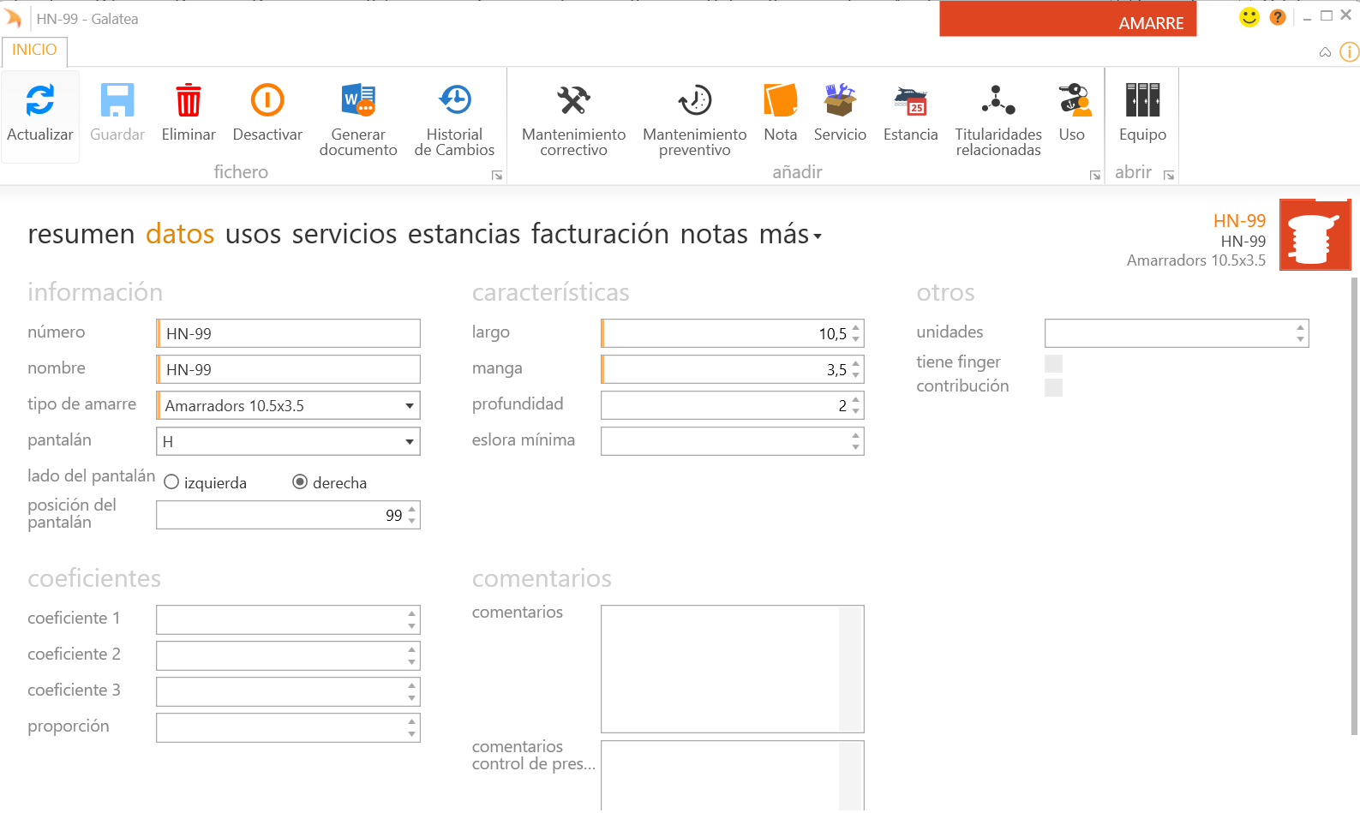Click the INICIO ribbon tab
Screen dimensions: 1360x813
click(34, 51)
